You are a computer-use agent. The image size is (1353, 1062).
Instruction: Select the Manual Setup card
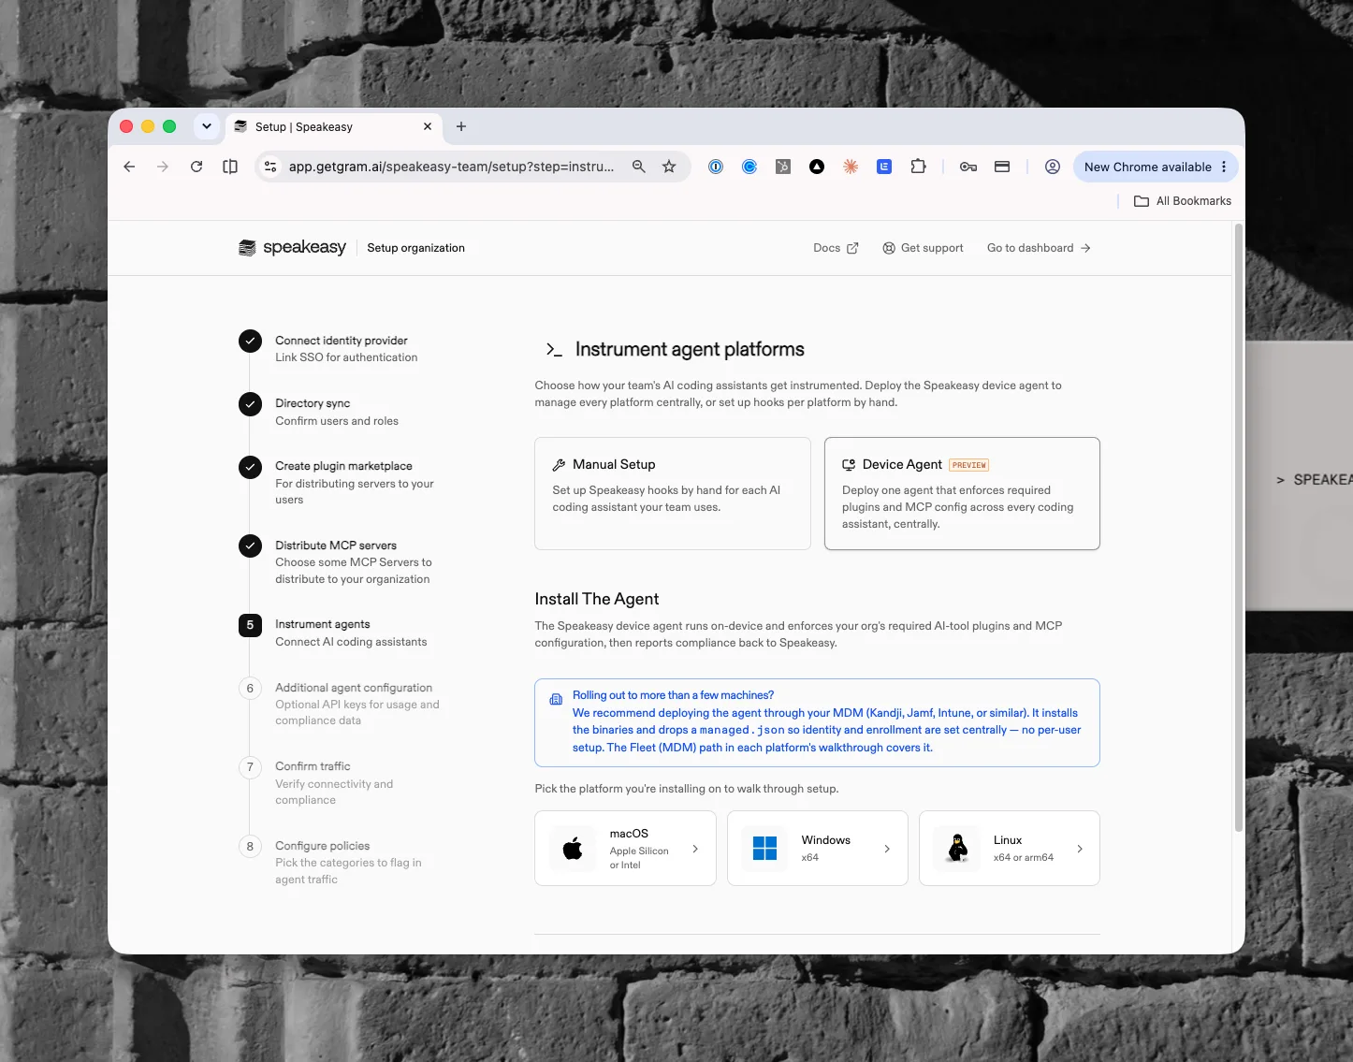673,493
